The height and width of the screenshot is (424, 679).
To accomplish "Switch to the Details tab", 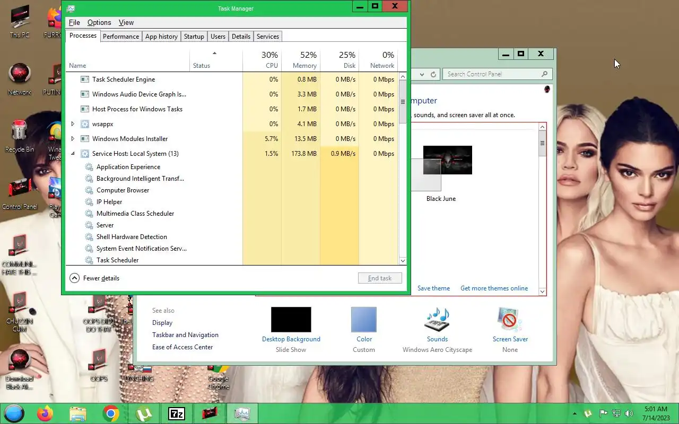I will coord(241,37).
